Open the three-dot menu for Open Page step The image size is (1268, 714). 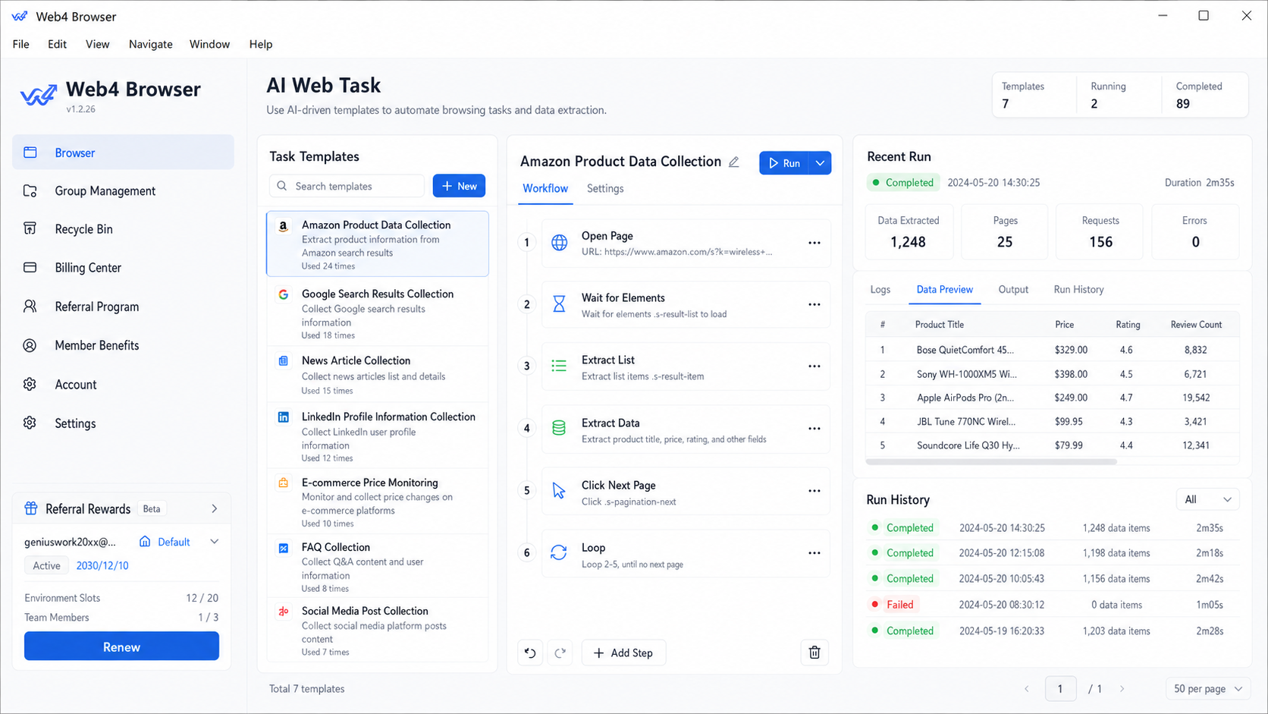point(814,243)
